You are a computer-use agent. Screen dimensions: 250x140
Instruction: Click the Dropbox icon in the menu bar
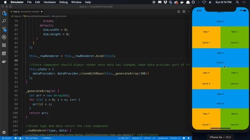[165, 2]
